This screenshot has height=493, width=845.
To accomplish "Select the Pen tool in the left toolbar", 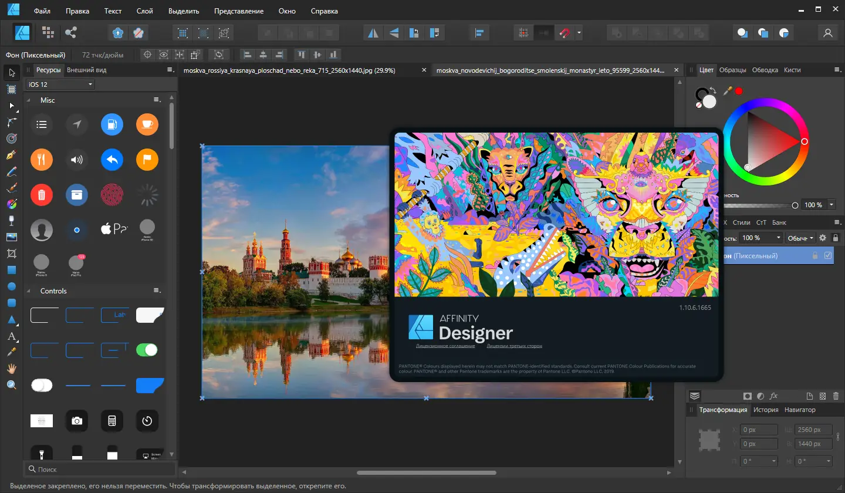I will click(11, 156).
